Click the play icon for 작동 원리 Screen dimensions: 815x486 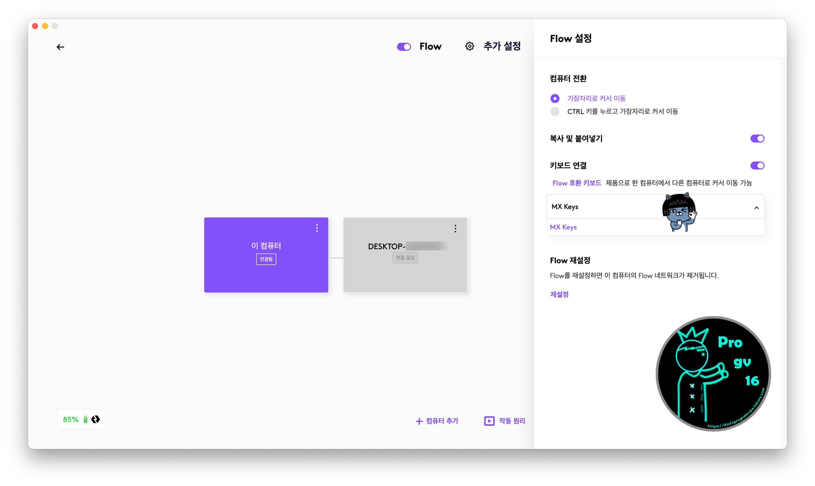coord(489,421)
